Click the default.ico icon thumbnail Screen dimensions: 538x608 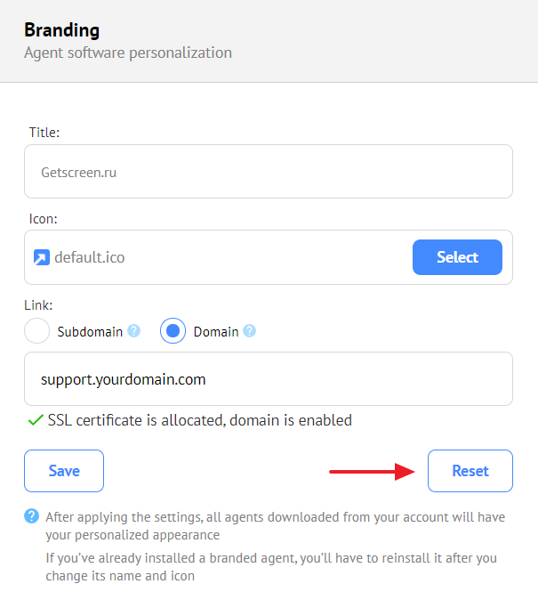[42, 257]
